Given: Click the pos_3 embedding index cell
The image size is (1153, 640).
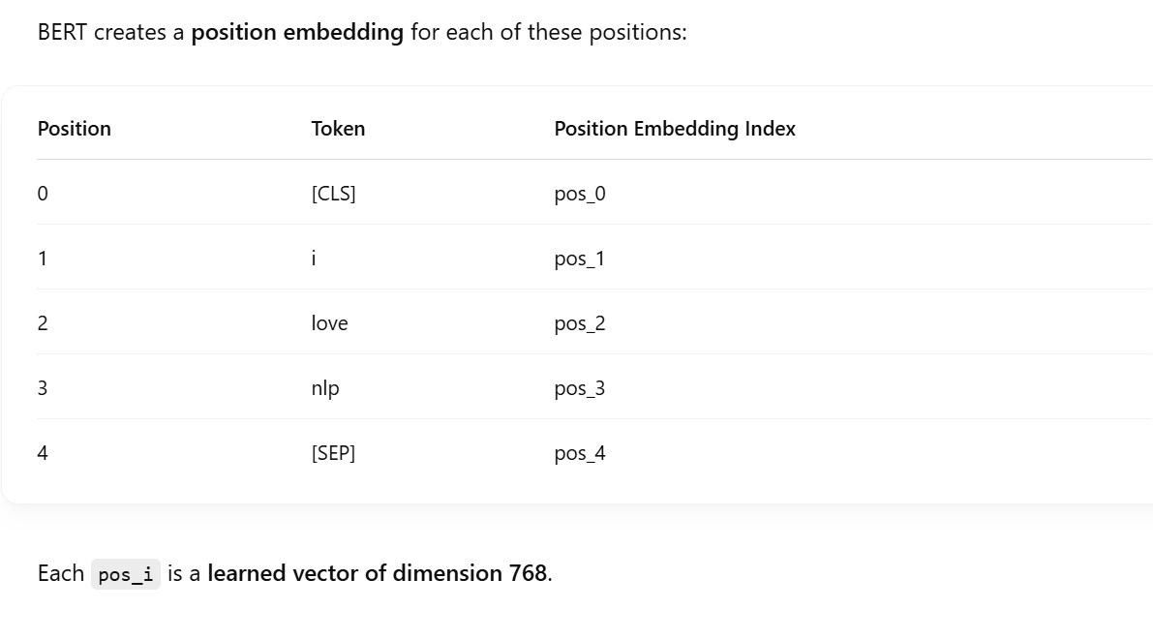Looking at the screenshot, I should point(580,388).
